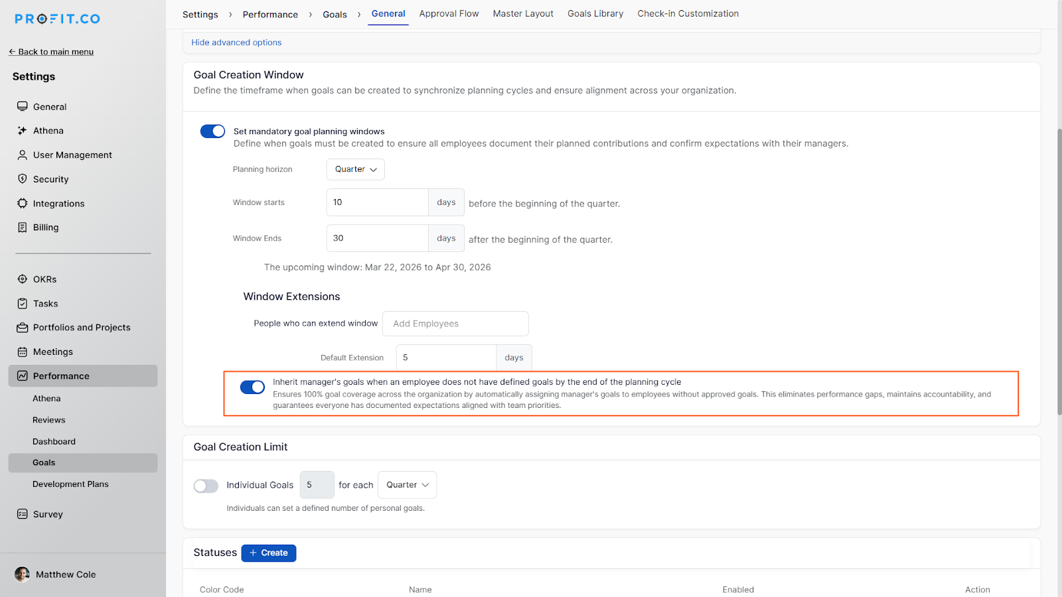This screenshot has width=1062, height=597.
Task: Switch to the Approval Flow tab
Action: pyautogui.click(x=449, y=14)
